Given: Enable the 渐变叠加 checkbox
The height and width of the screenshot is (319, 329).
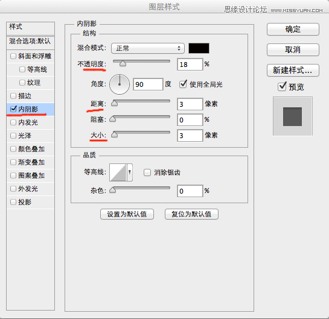Looking at the screenshot, I should tap(13, 162).
